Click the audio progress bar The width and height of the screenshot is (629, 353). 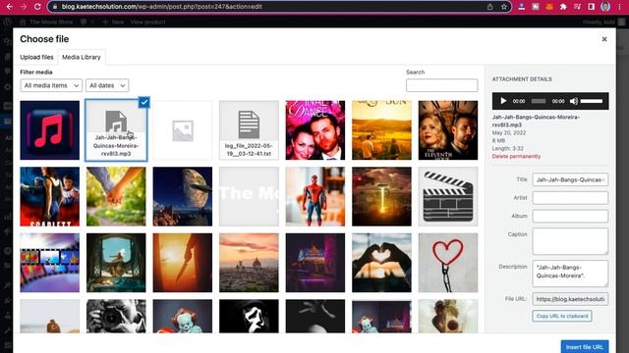(x=539, y=101)
